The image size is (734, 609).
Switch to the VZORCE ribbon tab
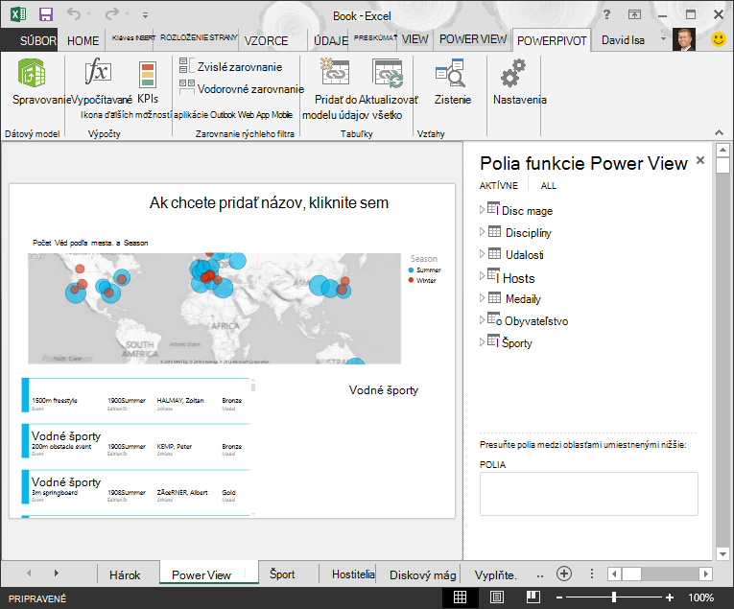coord(266,40)
